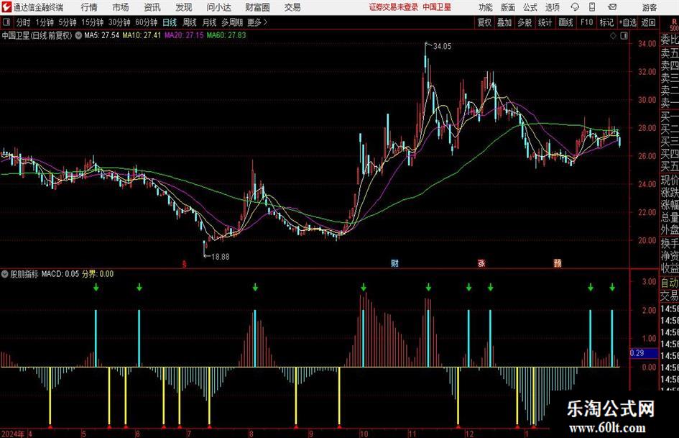The image size is (679, 438).
Task: Click the 标记 mark toolbar button
Action: (x=606, y=22)
